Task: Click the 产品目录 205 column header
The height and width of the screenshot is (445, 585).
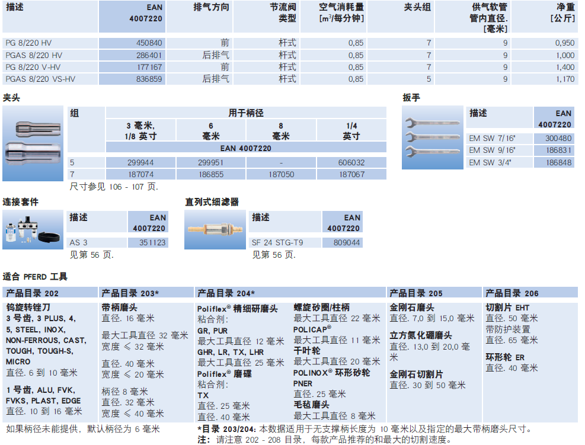Action: pyautogui.click(x=416, y=293)
